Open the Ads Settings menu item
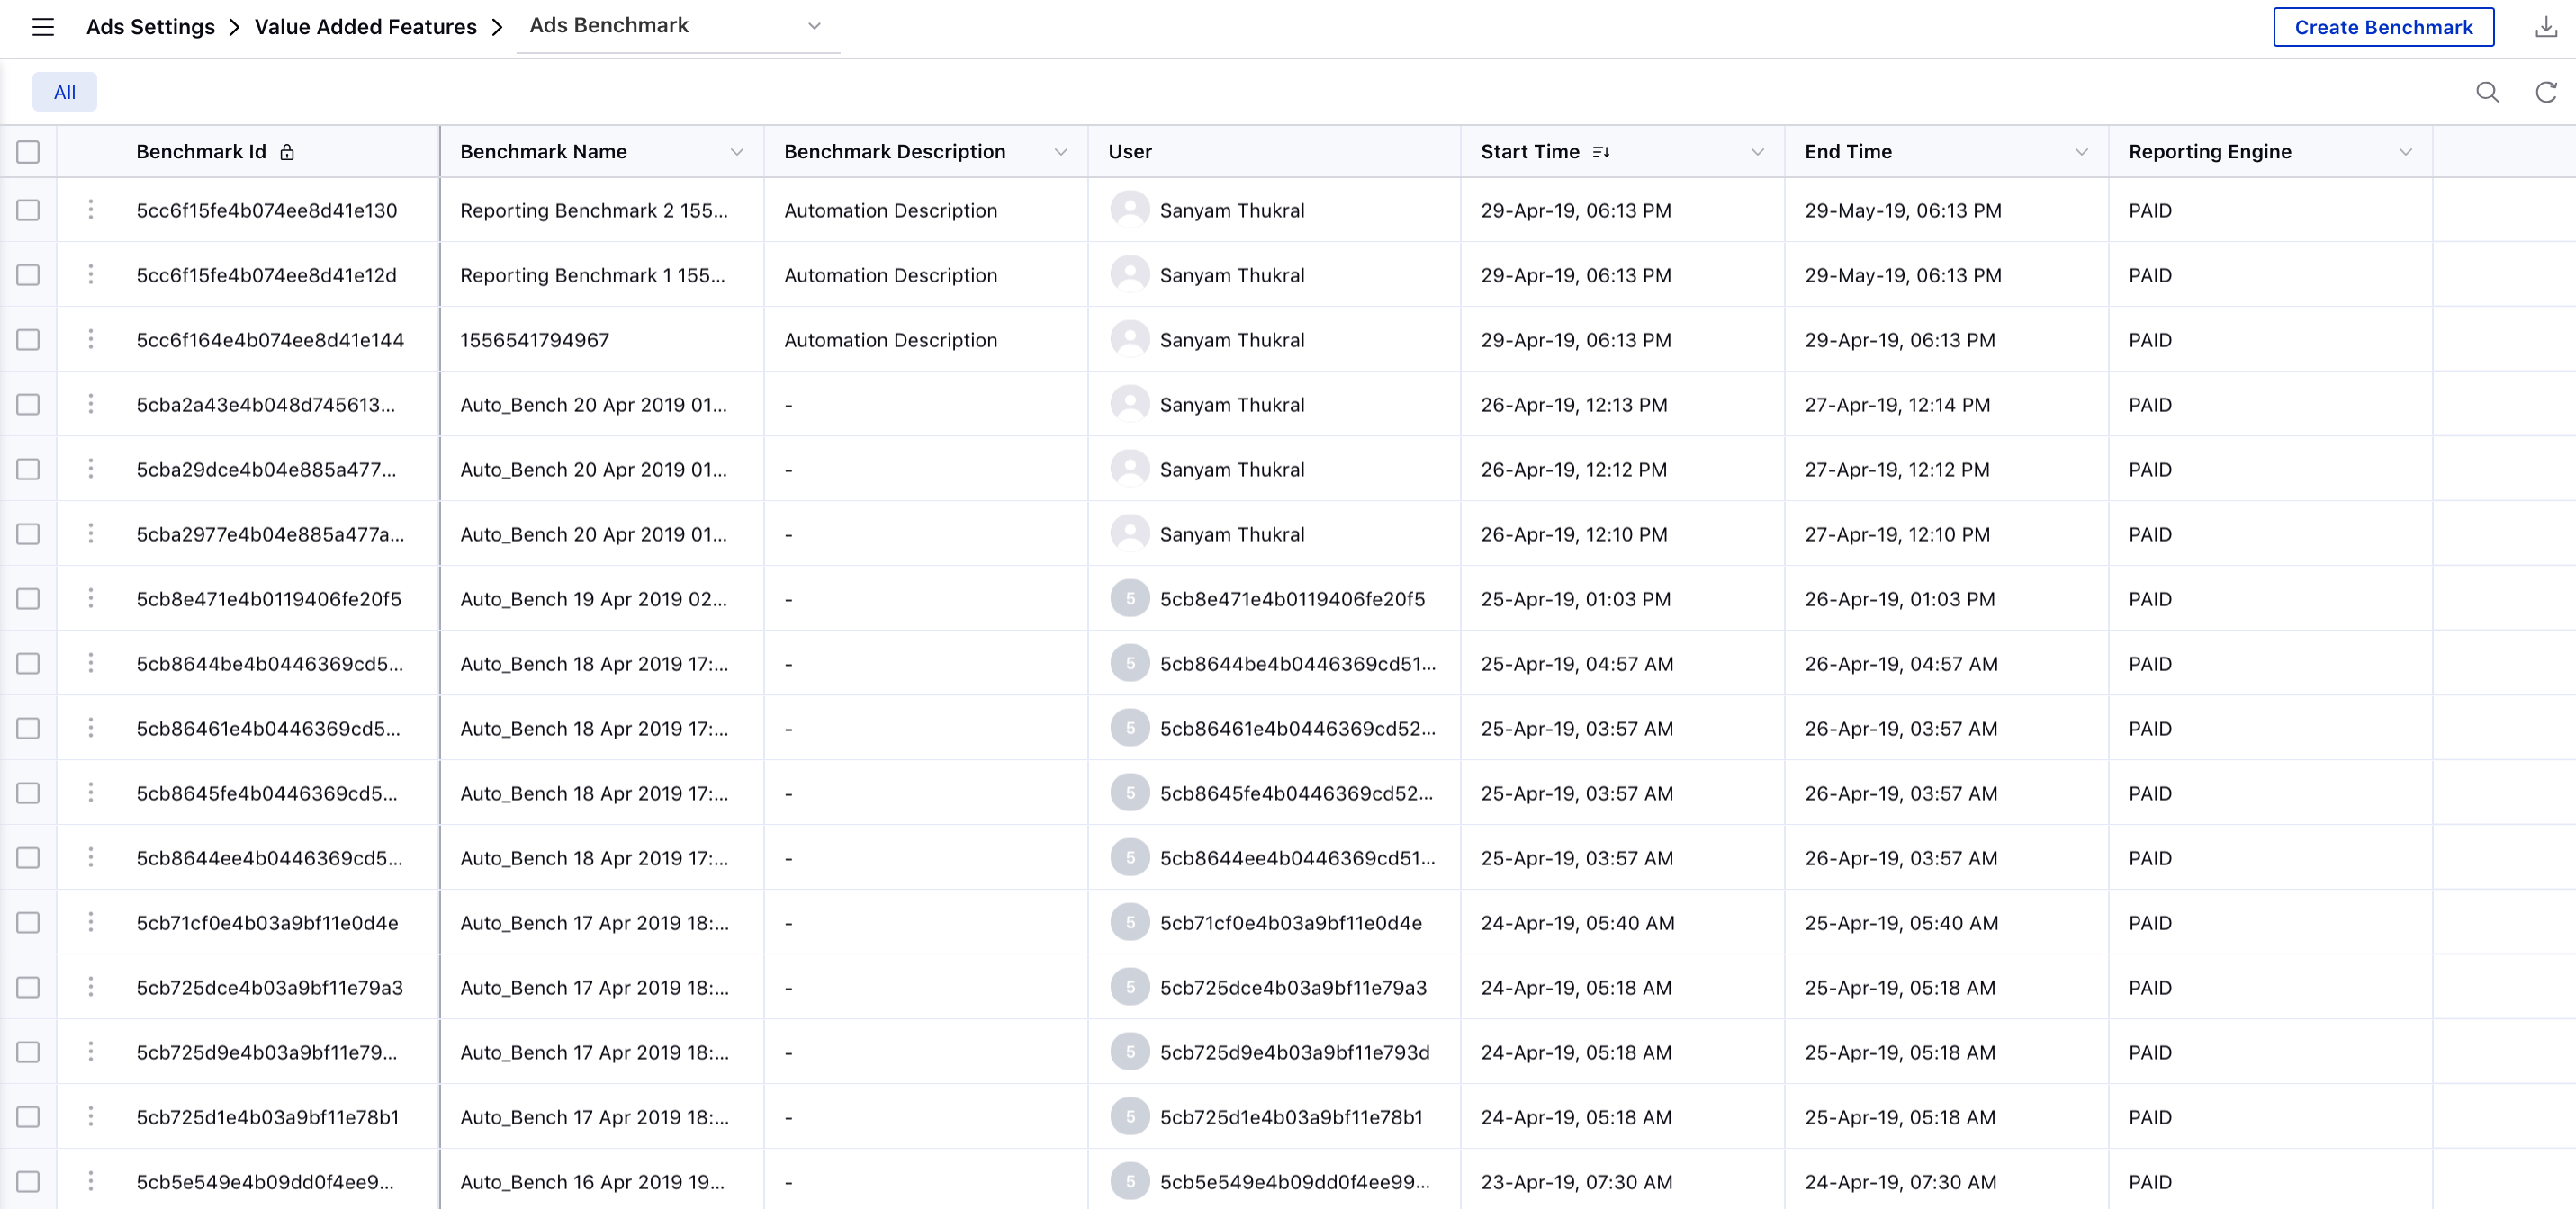2576x1209 pixels. pos(149,26)
